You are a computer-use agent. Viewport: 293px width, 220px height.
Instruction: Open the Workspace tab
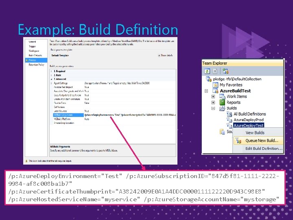pos(34,51)
